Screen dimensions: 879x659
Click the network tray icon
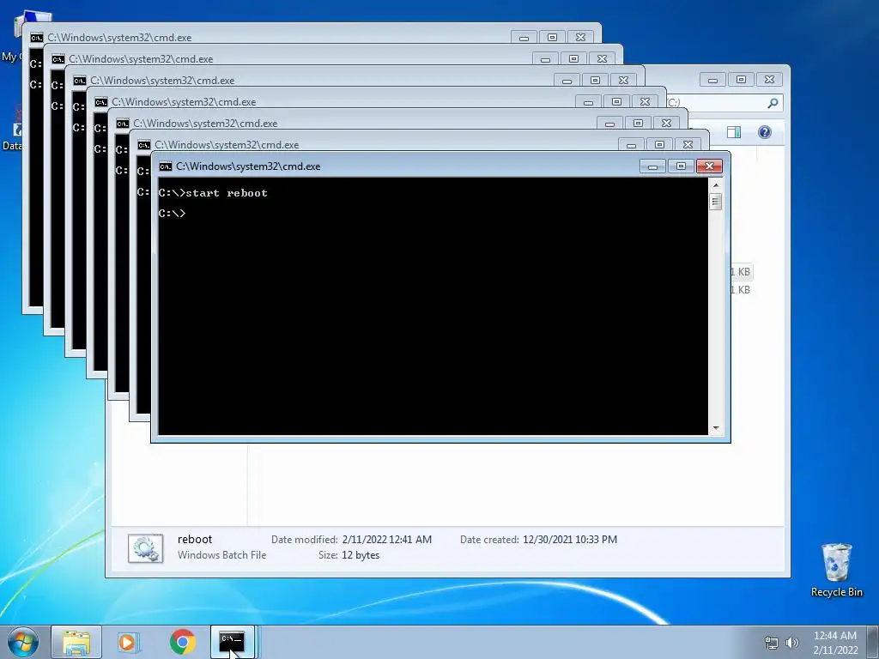click(x=772, y=643)
